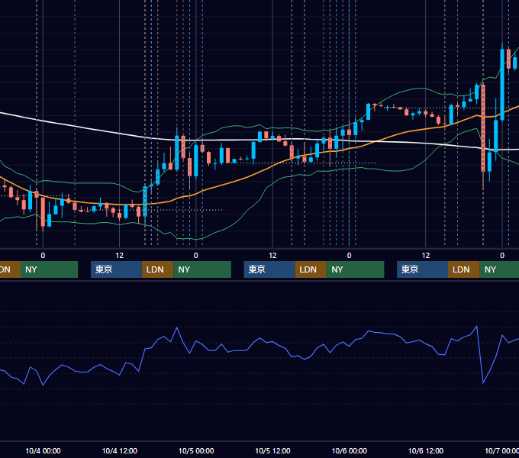Click the LDN session bar for 10/4
This screenshot has height=458, width=519.
[x=157, y=269]
